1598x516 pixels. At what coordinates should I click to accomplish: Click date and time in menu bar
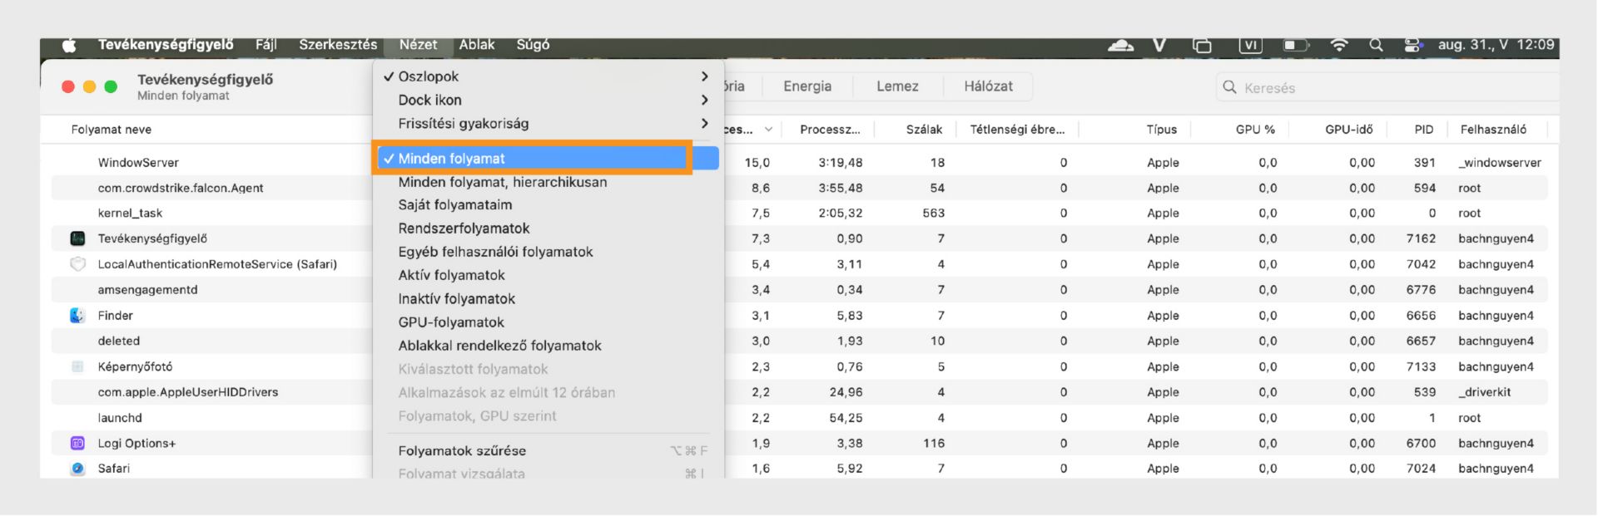click(x=1496, y=45)
